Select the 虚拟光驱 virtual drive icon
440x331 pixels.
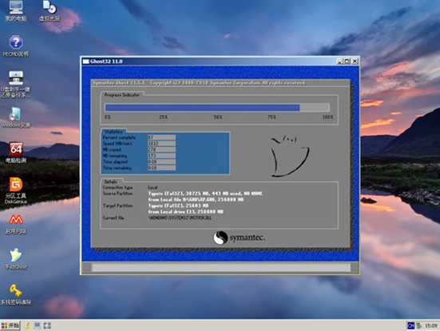[49, 11]
